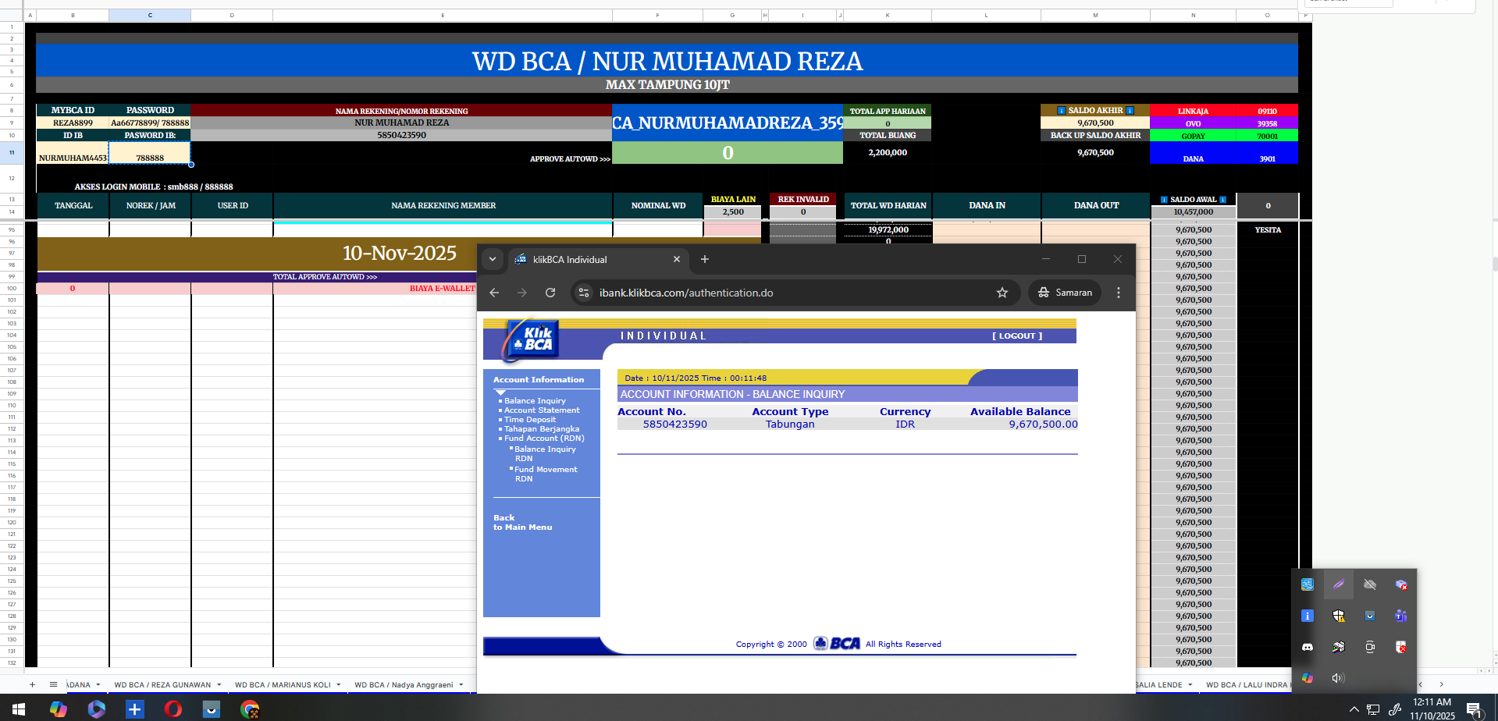Image resolution: width=1498 pixels, height=721 pixels.
Task: Open Chrome tab search dropdown
Action: click(x=493, y=259)
